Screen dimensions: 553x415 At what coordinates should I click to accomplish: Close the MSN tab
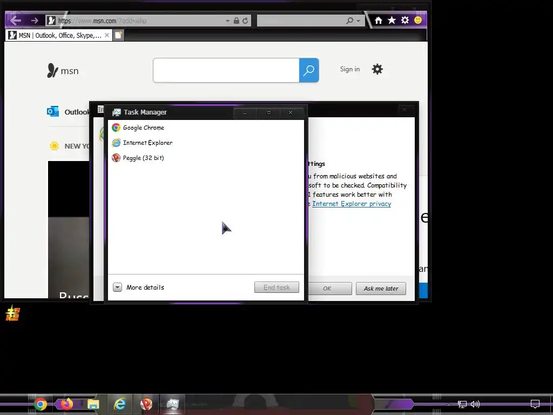(107, 35)
